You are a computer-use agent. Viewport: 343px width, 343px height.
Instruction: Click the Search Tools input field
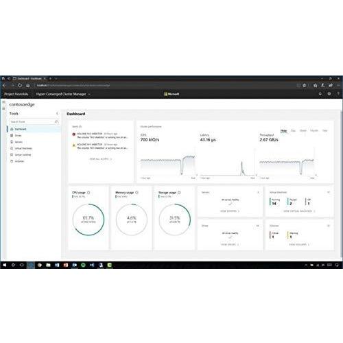[x=34, y=121]
